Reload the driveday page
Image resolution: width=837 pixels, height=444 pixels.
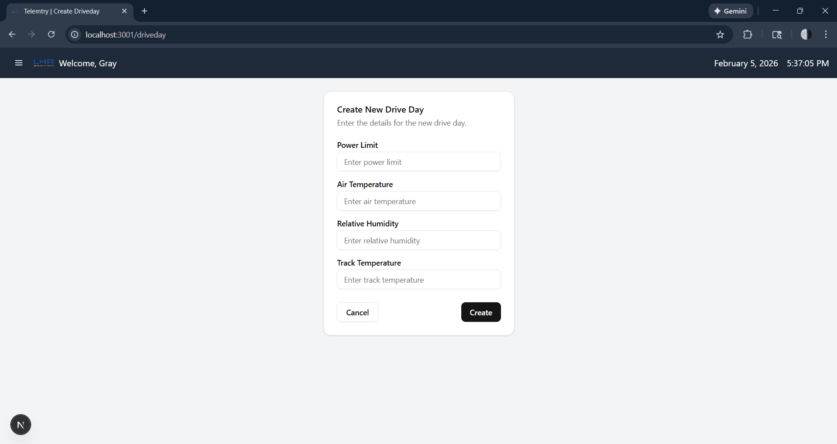tap(51, 35)
